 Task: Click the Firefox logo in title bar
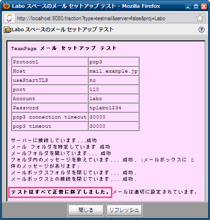[x=6, y=6]
